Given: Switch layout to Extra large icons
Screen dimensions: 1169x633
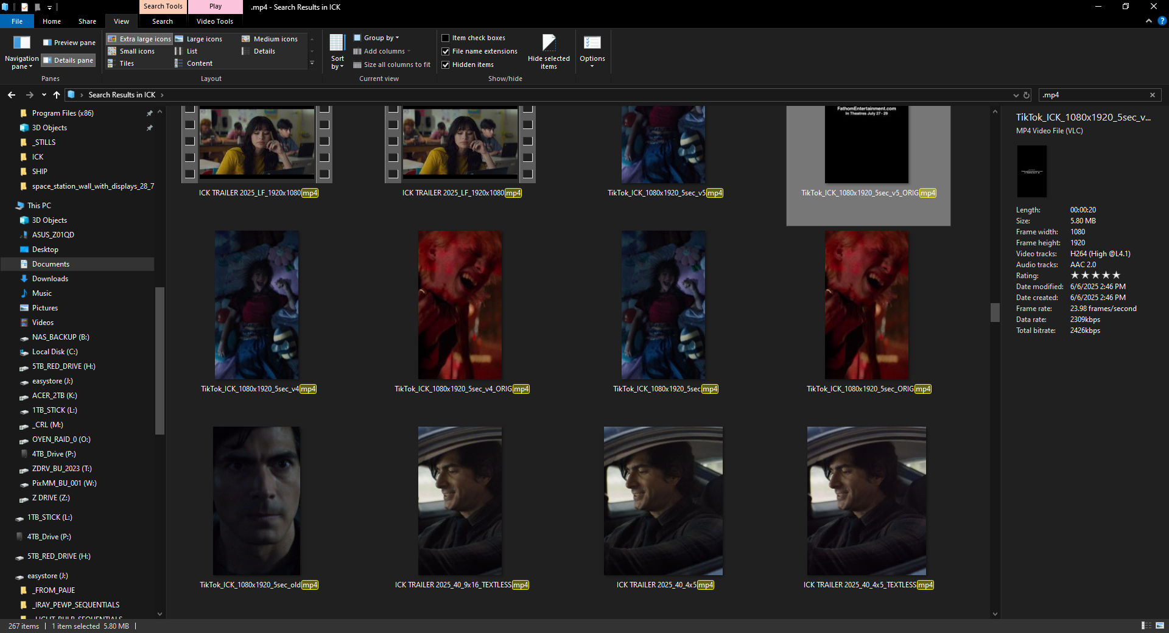Looking at the screenshot, I should pyautogui.click(x=139, y=39).
